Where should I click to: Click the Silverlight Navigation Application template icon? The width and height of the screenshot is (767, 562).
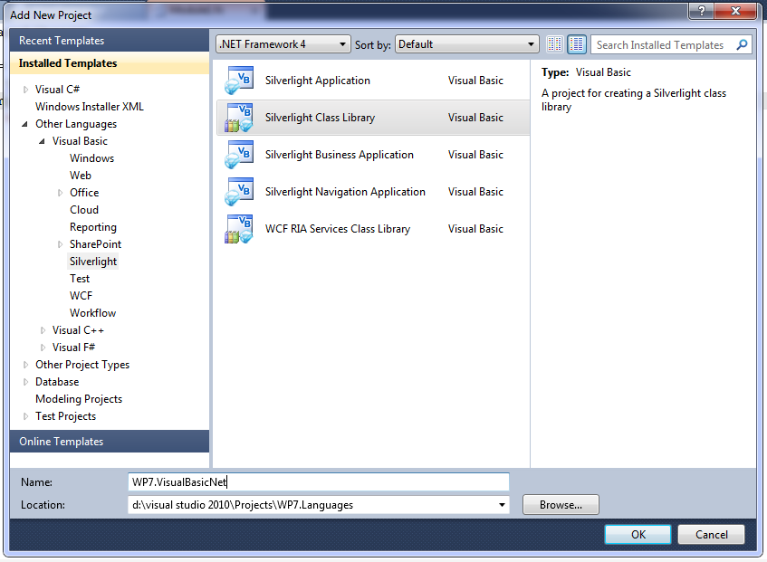coord(239,192)
